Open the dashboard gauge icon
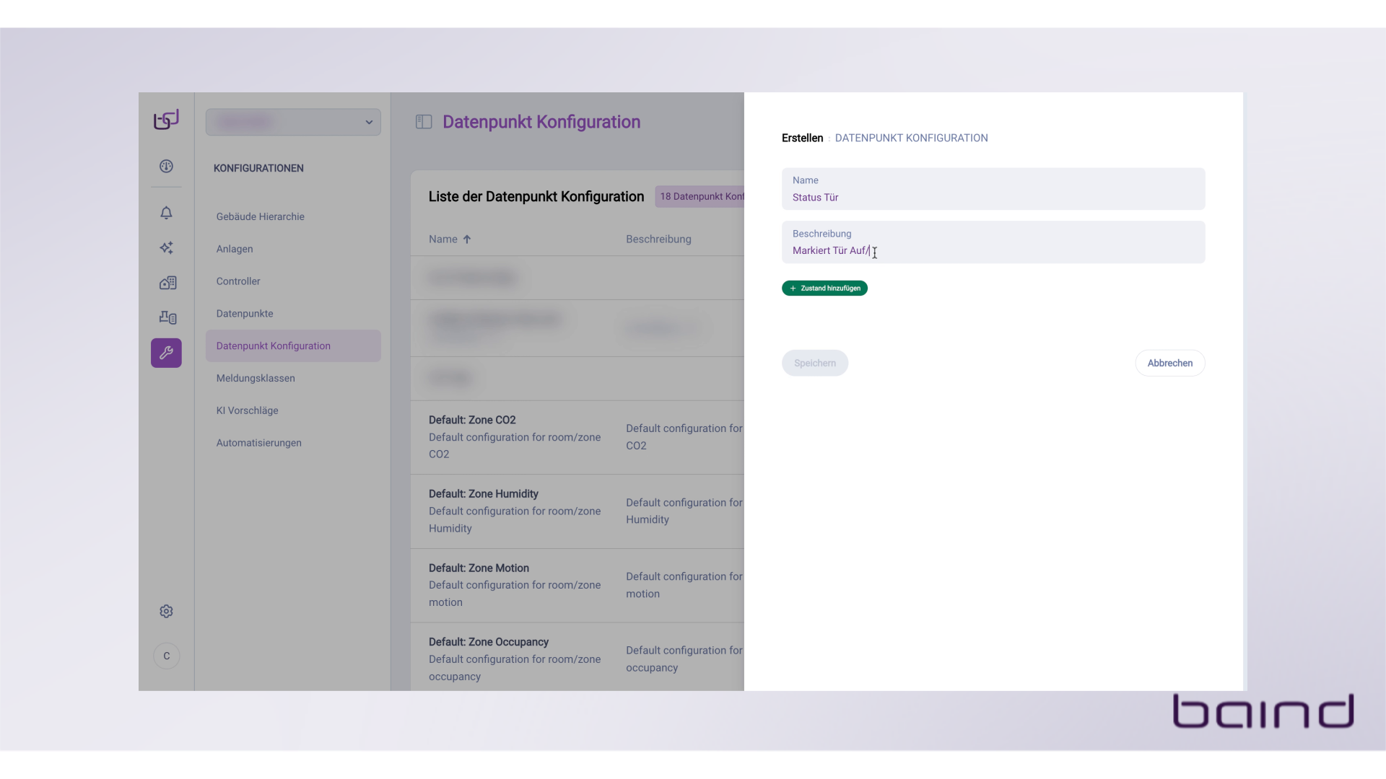This screenshot has width=1386, height=779. pyautogui.click(x=166, y=167)
